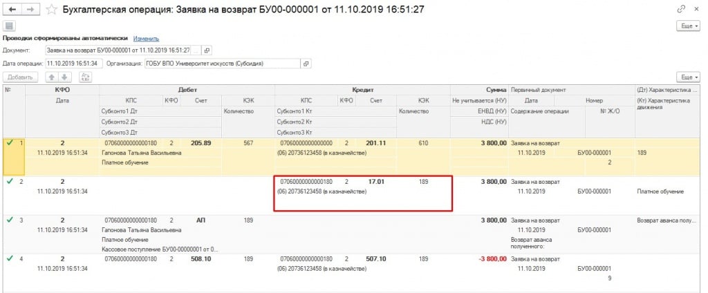Open the Организация record icon
Viewport: 708px width, 293px height.
(x=306, y=64)
